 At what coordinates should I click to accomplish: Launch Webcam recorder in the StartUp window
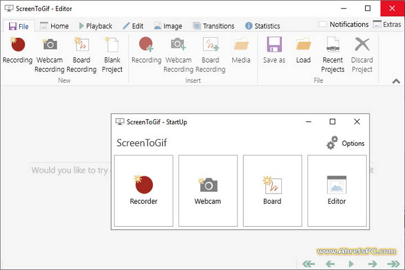208,191
